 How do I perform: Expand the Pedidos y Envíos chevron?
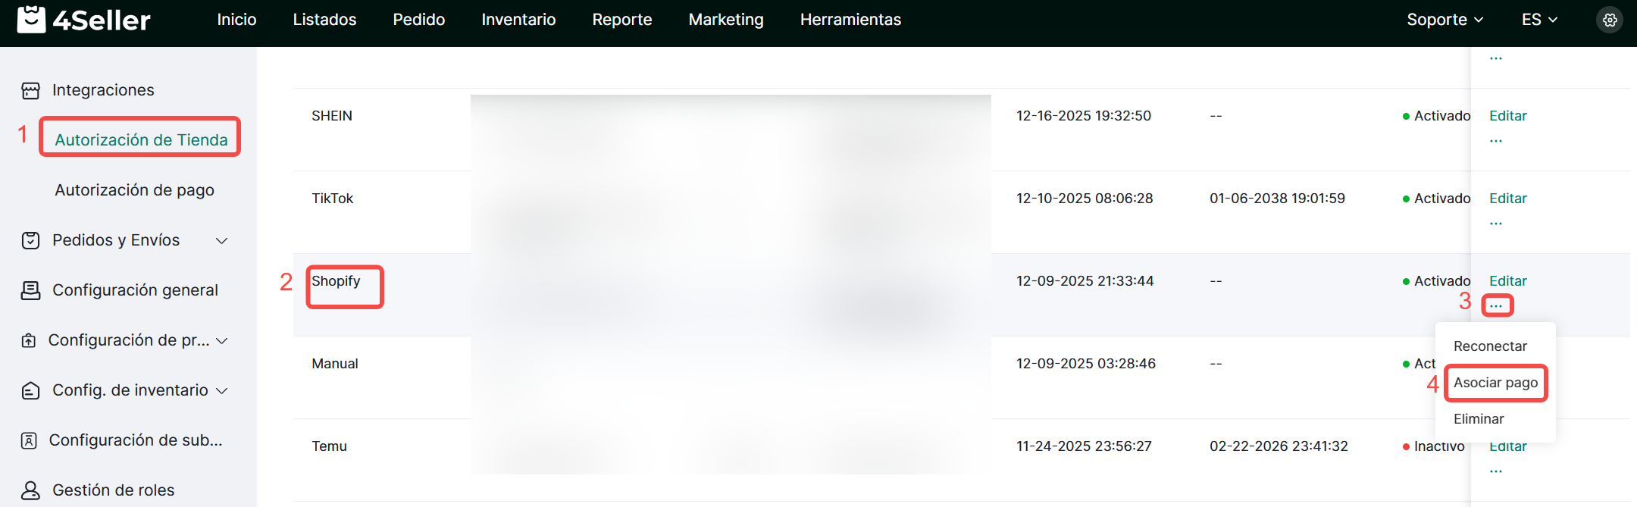click(221, 241)
